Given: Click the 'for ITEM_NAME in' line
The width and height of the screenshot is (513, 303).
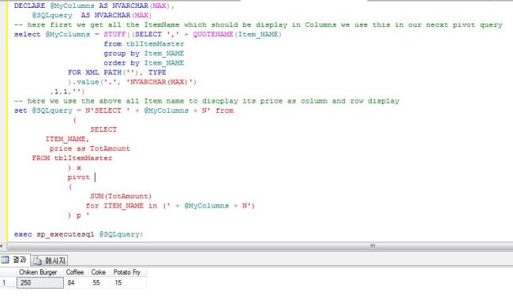Looking at the screenshot, I should click(x=170, y=206).
